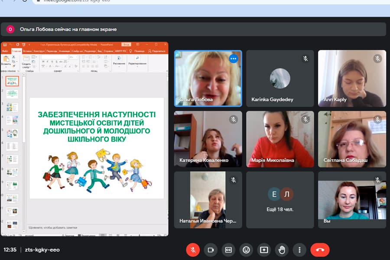The height and width of the screenshot is (260, 390).
Task: Select slide 1 thumbnail in slide panel
Action: pos(12,81)
